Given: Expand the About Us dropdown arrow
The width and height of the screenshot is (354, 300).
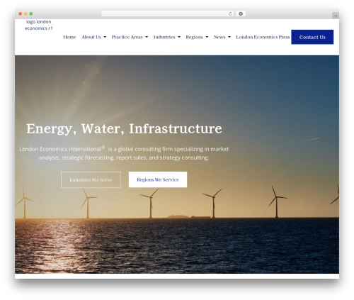Looking at the screenshot, I should (105, 37).
